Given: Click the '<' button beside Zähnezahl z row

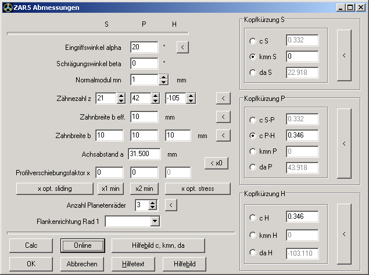Looking at the screenshot, I should click(223, 99).
